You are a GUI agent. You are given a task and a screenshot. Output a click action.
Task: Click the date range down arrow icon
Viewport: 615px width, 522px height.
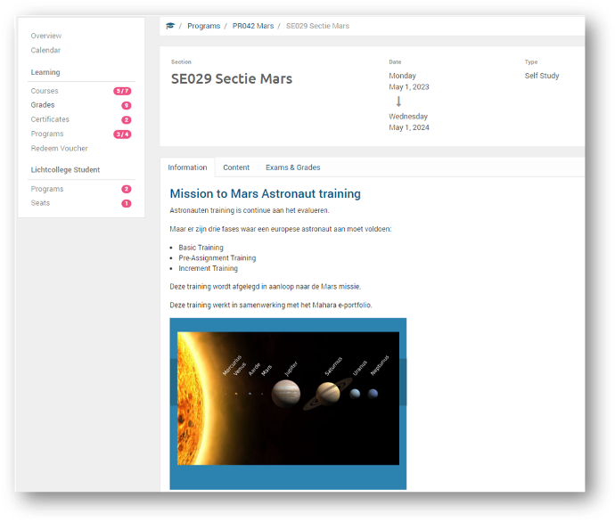398,102
